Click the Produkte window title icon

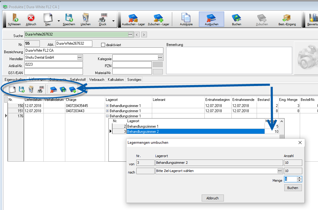point(5,7)
